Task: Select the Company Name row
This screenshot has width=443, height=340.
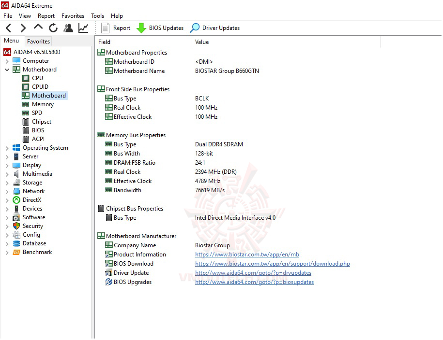Action: point(239,245)
